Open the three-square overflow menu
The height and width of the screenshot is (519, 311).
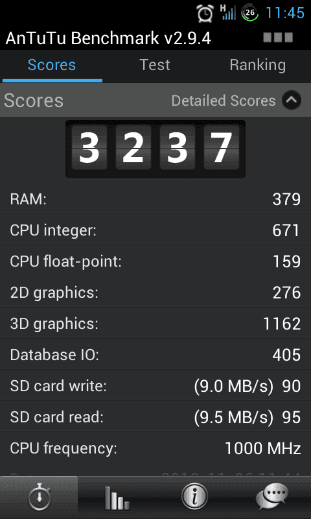(x=278, y=38)
